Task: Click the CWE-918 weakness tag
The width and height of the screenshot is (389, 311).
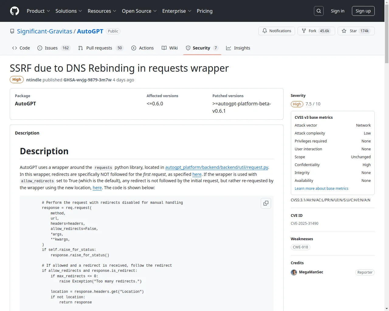Action: (301, 247)
